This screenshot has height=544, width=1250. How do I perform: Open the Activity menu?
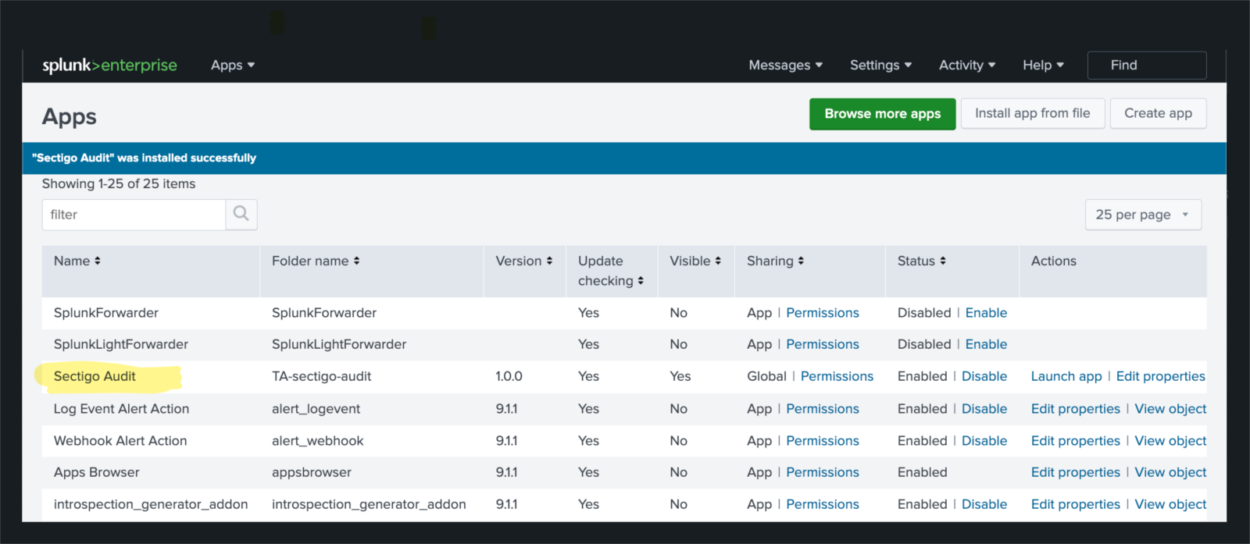(966, 66)
